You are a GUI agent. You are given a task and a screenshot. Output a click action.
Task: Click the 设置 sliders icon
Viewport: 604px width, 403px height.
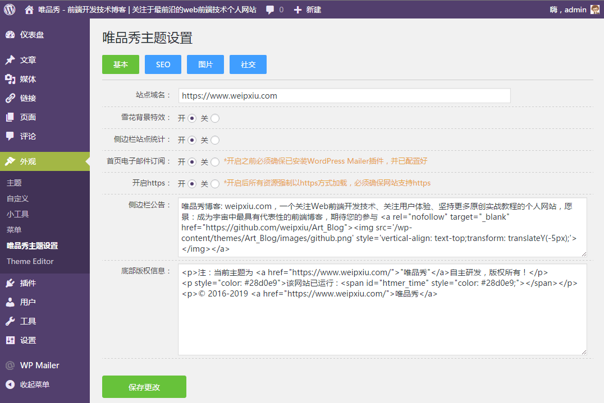click(10, 340)
